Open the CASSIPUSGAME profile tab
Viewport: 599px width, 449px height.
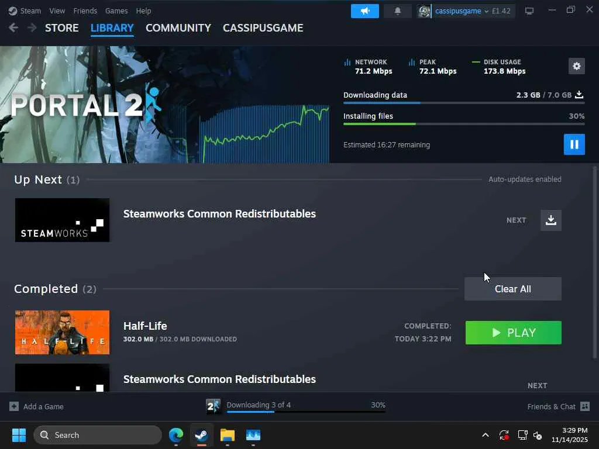click(x=263, y=28)
